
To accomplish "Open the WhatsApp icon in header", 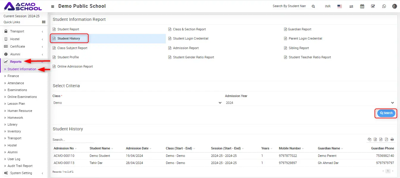I will point(384,6).
